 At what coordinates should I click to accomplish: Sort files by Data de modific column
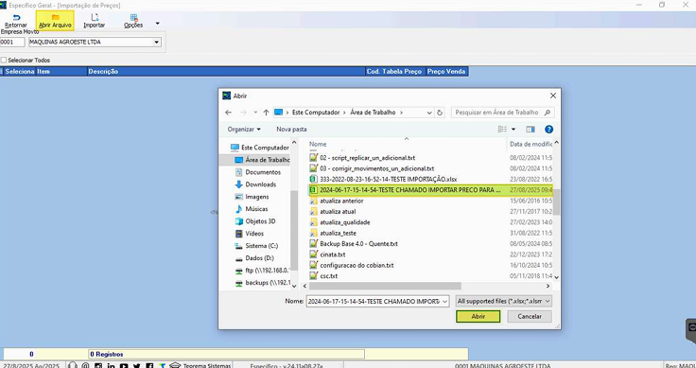pos(531,144)
